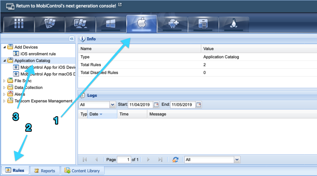Select MobiControl App for macOS rule
This screenshot has width=317, height=176.
[x=48, y=74]
